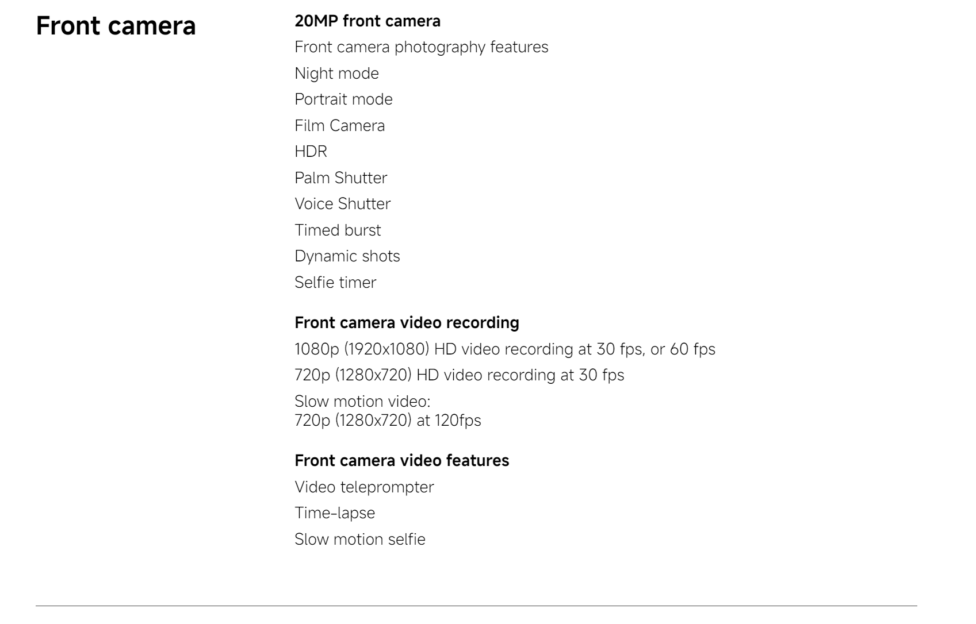Click the Night mode entry

click(336, 74)
